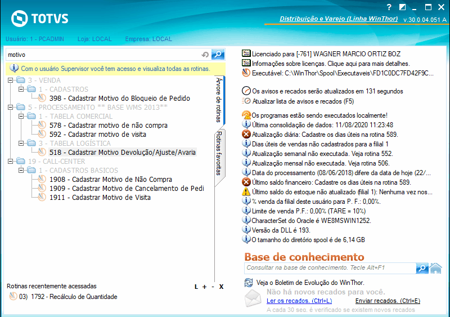Click the help question mark icon
This screenshot has height=317, width=450.
coord(389,7)
